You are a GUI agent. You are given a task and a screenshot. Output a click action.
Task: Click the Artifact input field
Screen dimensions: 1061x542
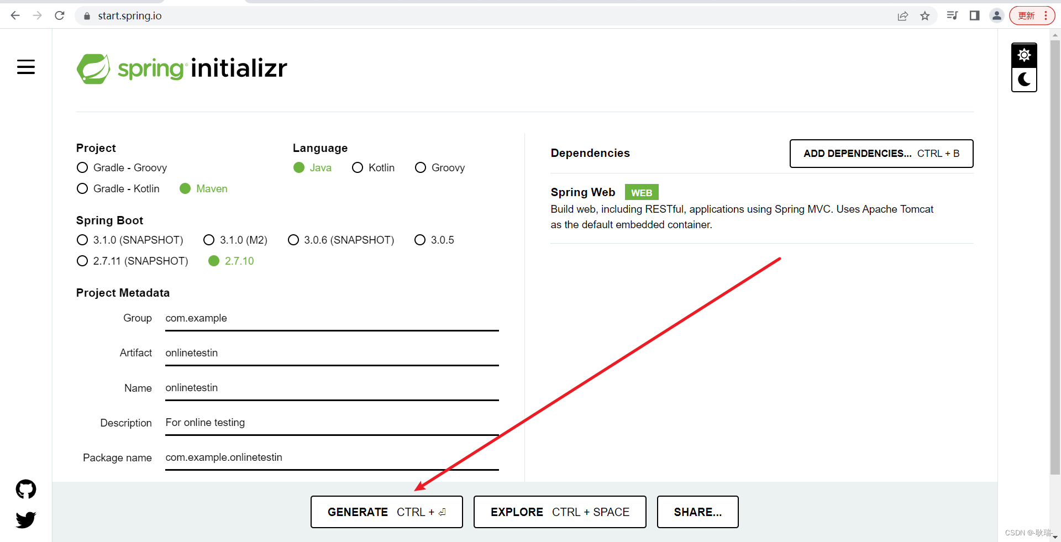click(x=332, y=354)
